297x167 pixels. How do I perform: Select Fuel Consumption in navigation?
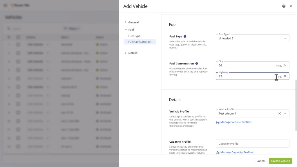coord(140,42)
